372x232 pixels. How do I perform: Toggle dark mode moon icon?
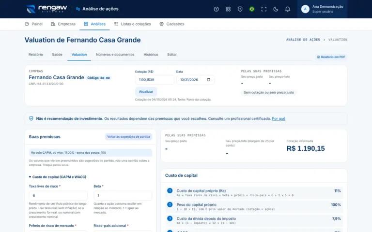[x=276, y=9]
